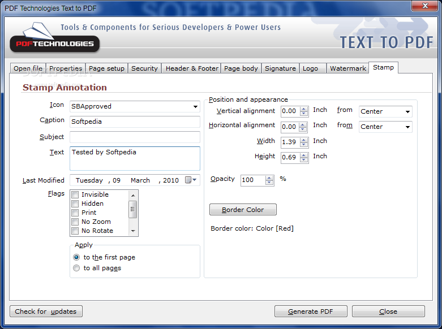Increase the Width value
Screen dimensions: 442x329
304,140
